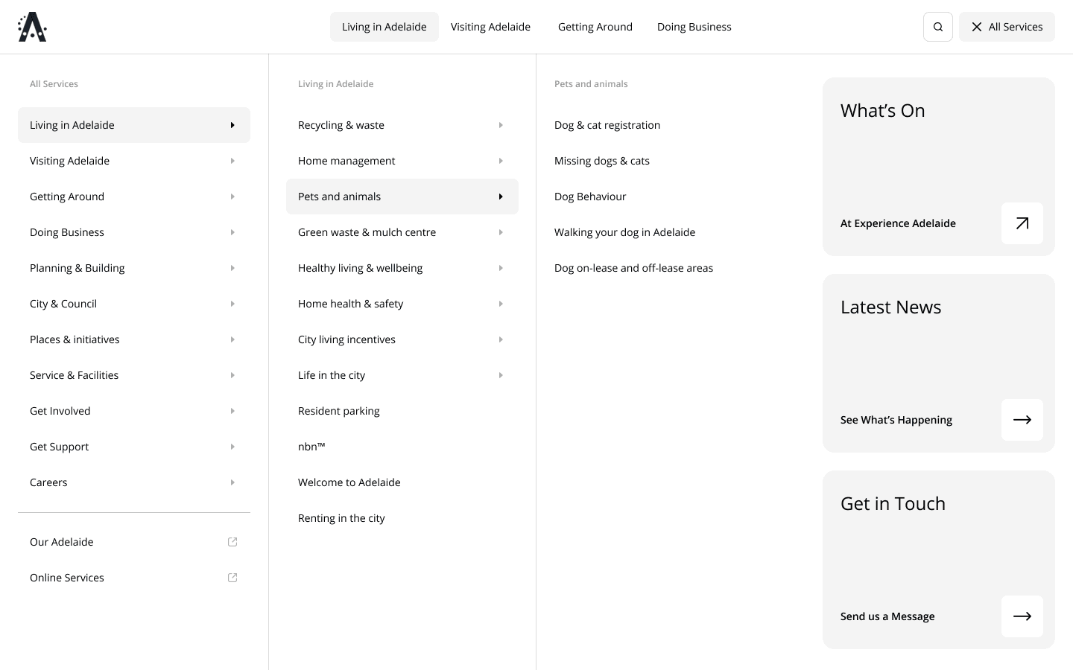
Task: Click Recycling & waste label
Action: click(x=341, y=125)
